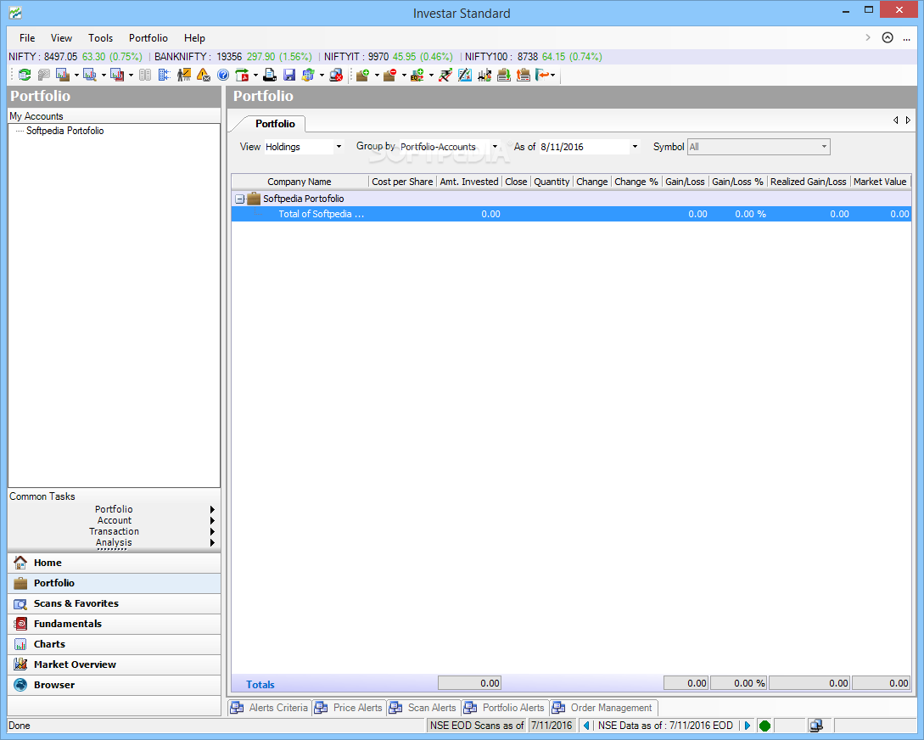Click the chart-with-magnifier scan toolbar icon

(x=90, y=75)
